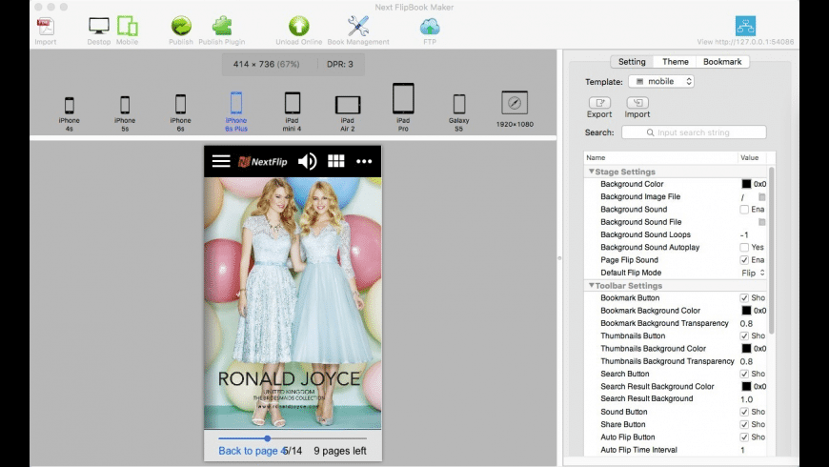Click the flipbook cover page image
Viewport: 829px width, 467px height.
293,302
